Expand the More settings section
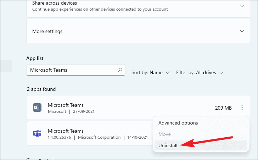 (x=242, y=31)
